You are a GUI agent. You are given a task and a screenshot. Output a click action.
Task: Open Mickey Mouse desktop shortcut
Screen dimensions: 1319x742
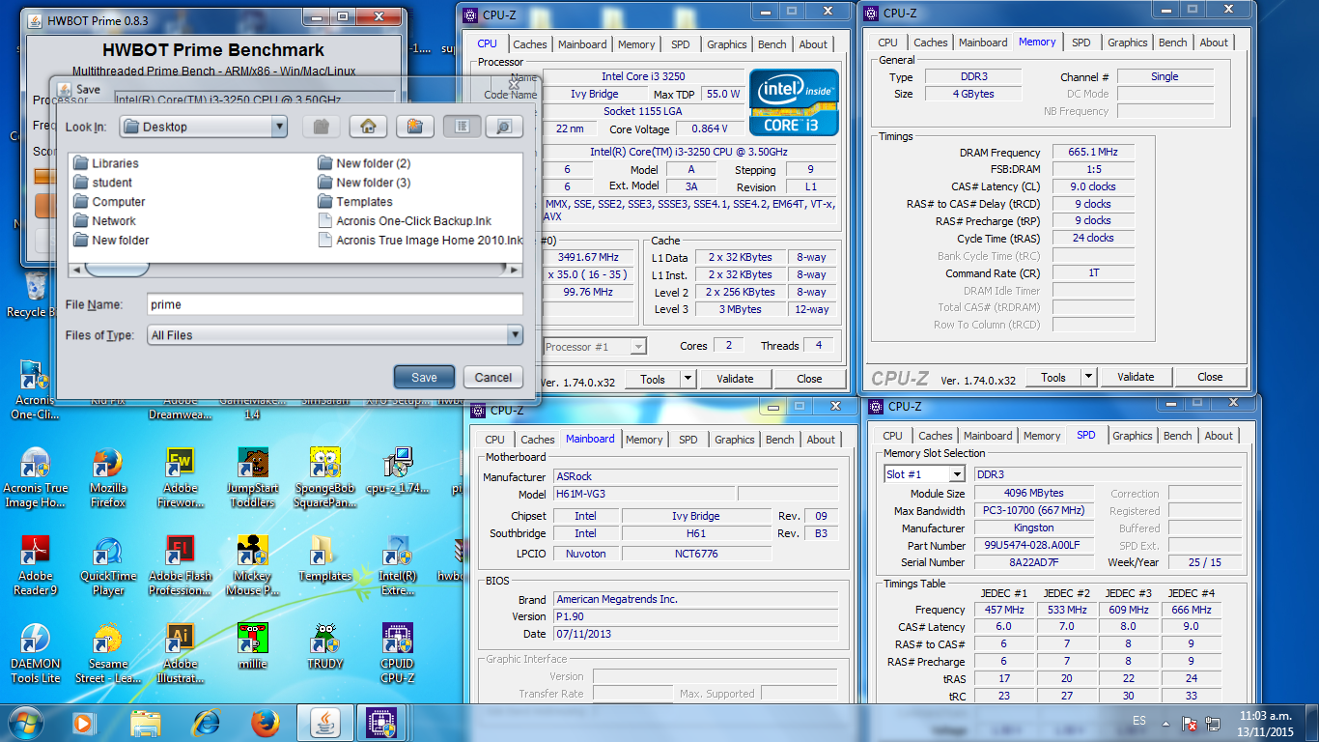253,565
